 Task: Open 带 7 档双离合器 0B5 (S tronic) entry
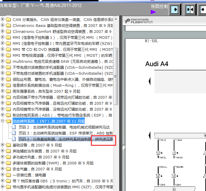[63, 181]
